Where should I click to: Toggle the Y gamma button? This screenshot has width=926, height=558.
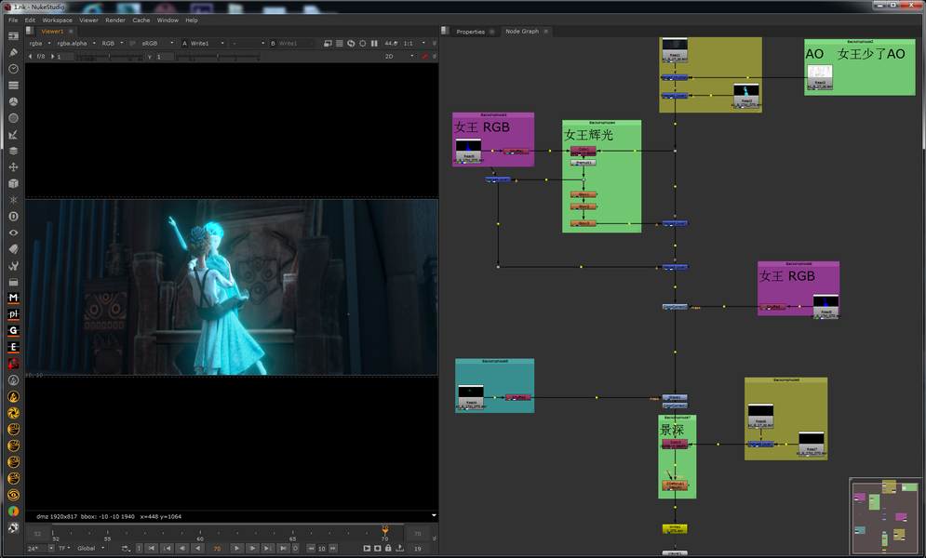pyautogui.click(x=150, y=57)
